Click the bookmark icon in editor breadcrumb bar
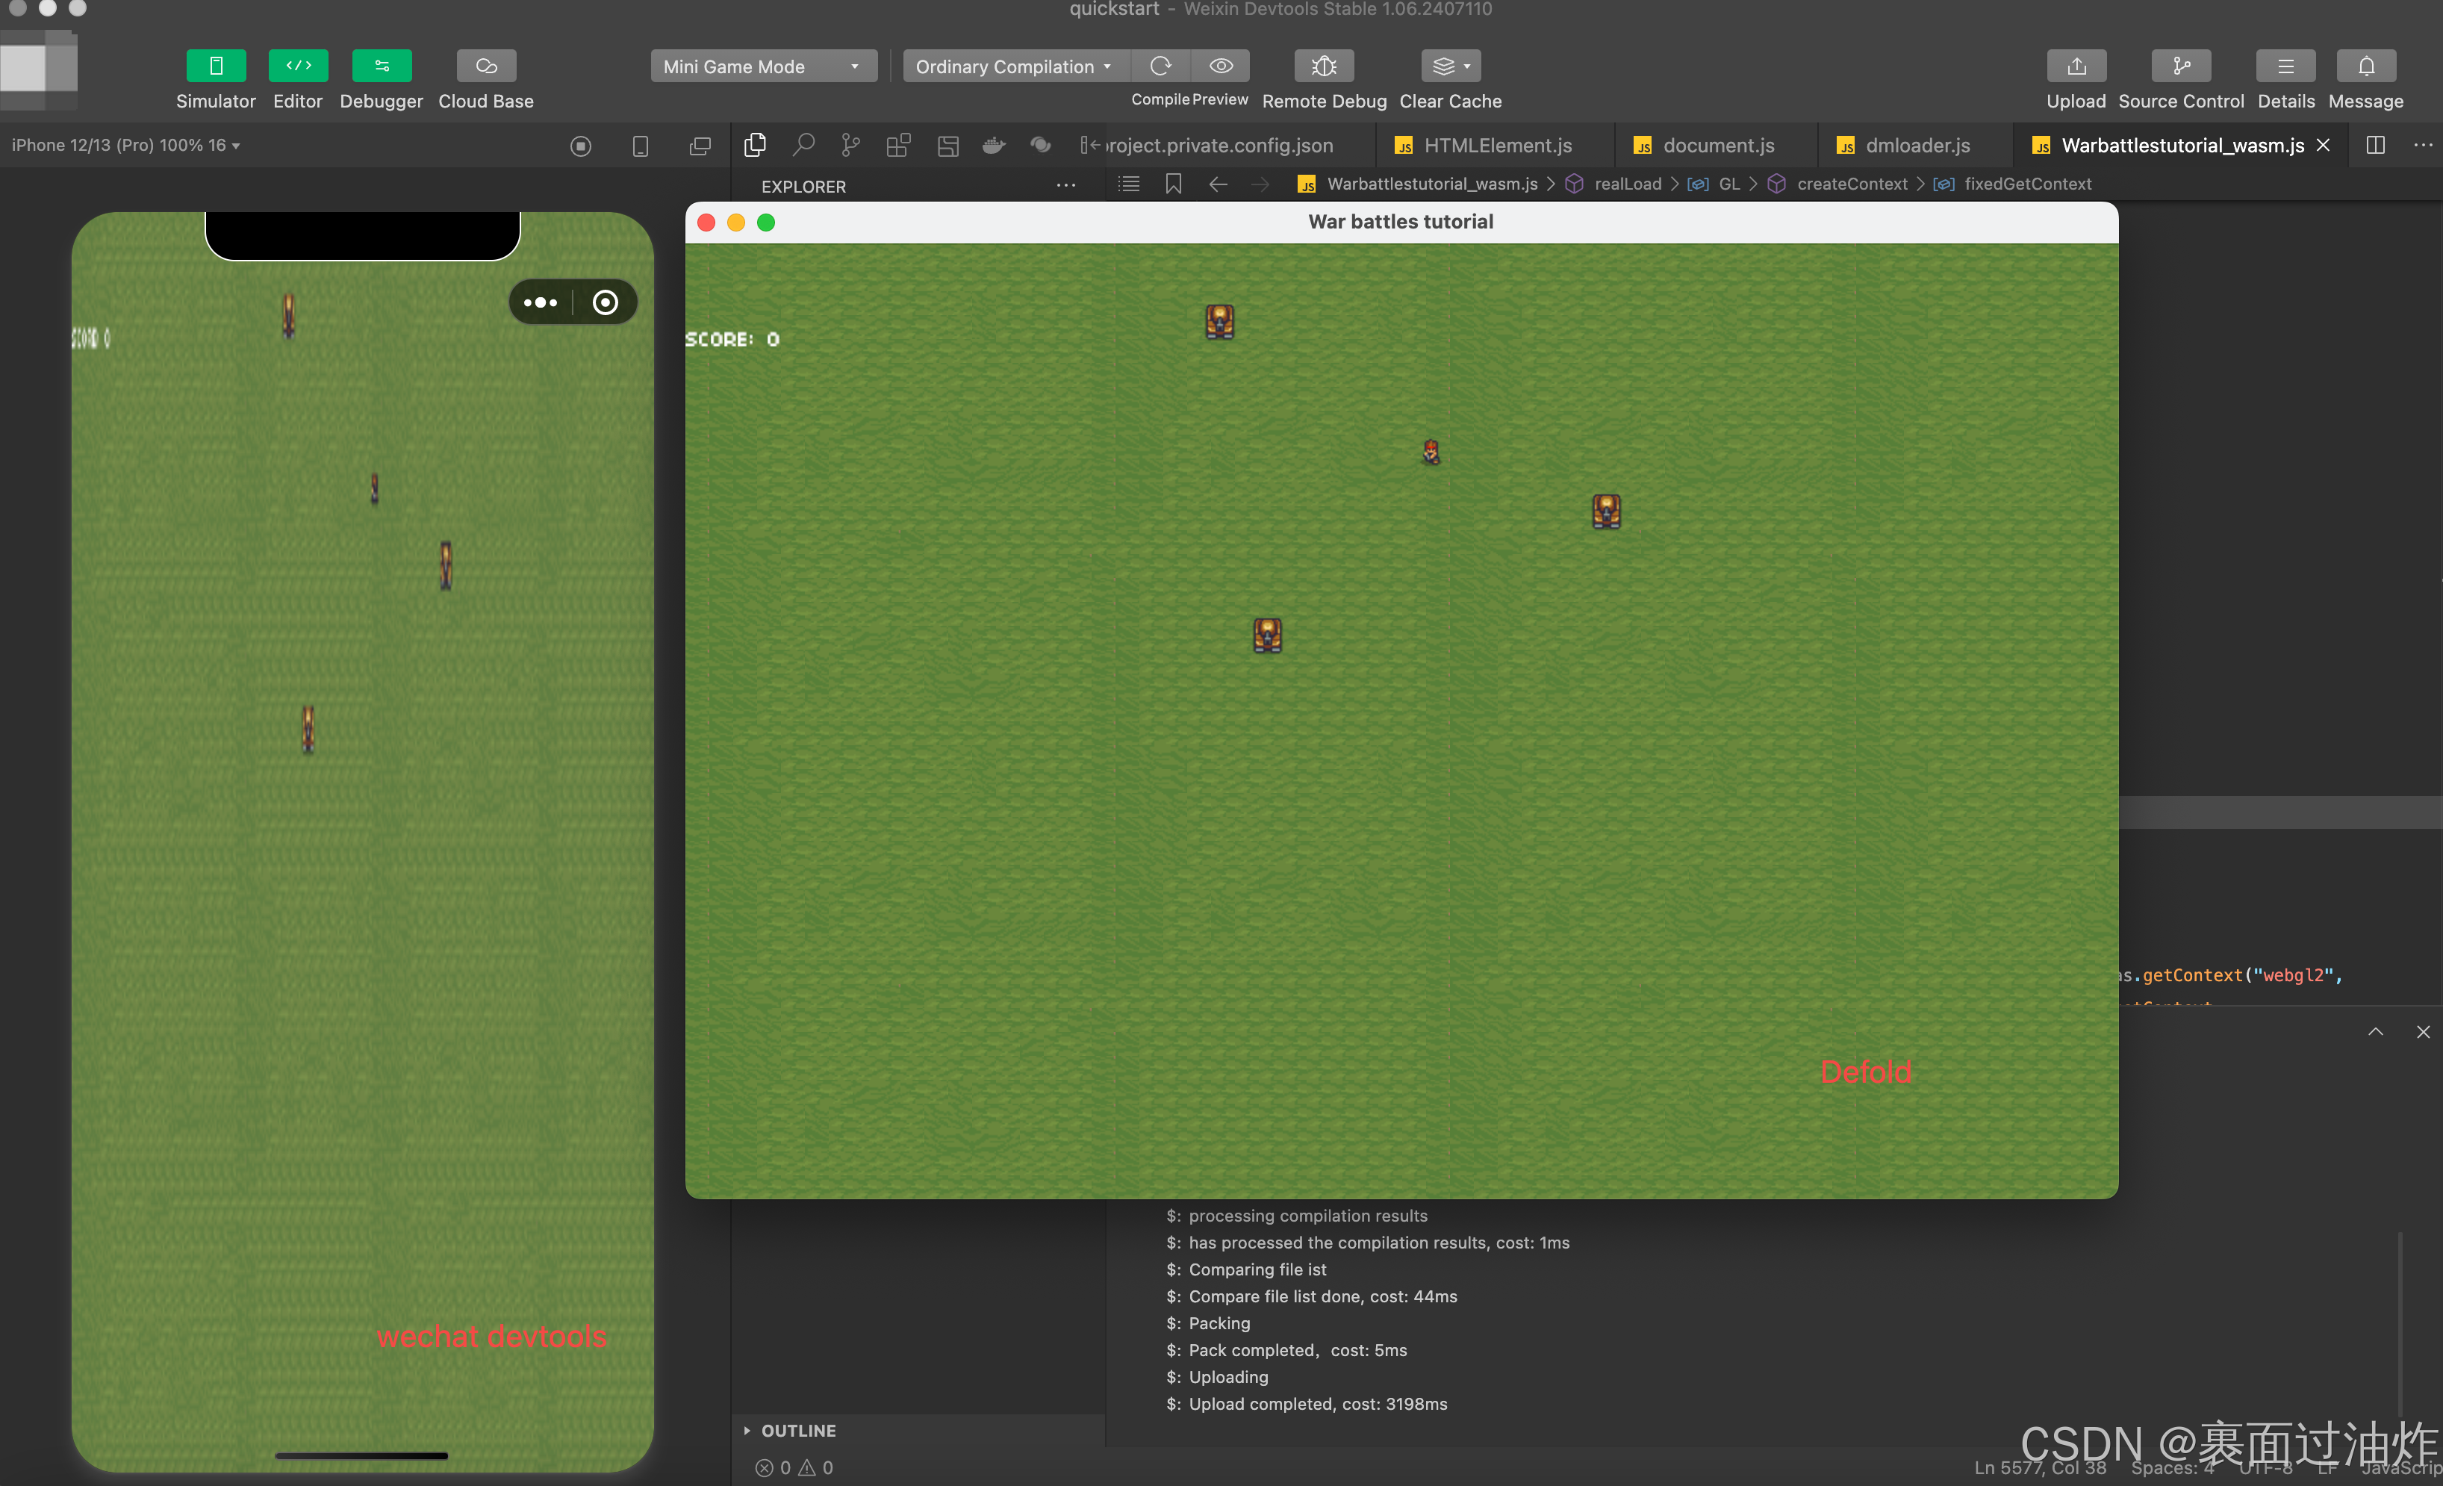 coord(1173,184)
